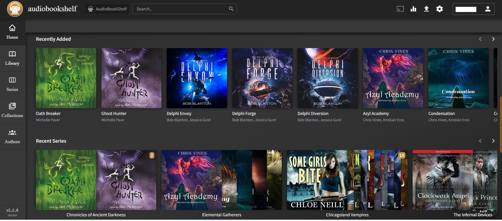Open Collections in sidebar
The image size is (502, 221).
[x=12, y=110]
